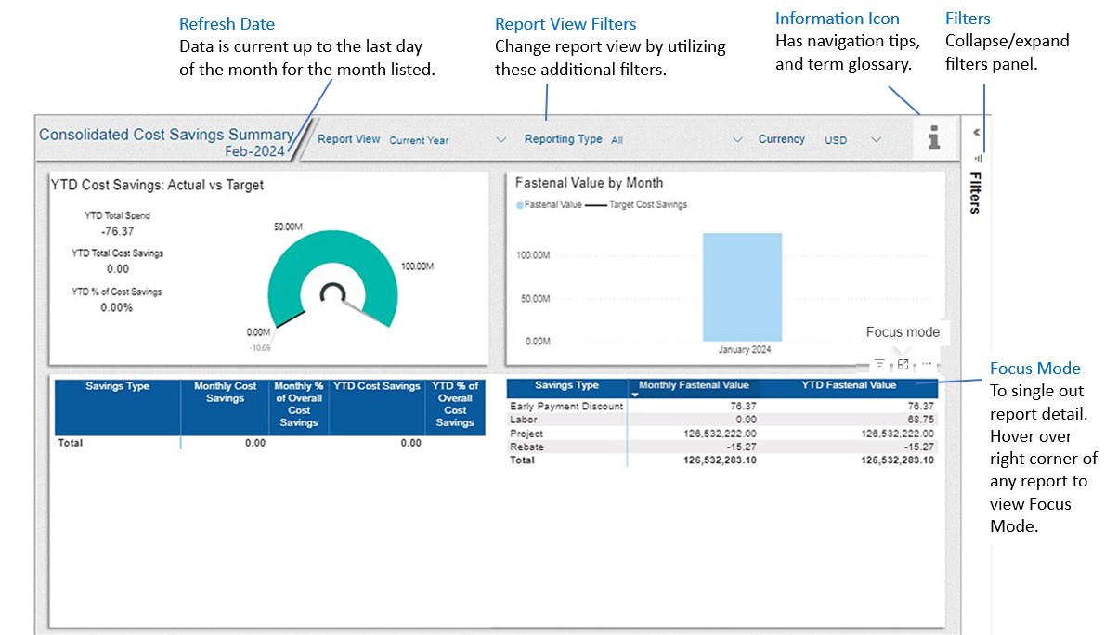This screenshot has height=635, width=1118.
Task: Click the collapse arrow above the Filters pane
Action: tap(977, 132)
